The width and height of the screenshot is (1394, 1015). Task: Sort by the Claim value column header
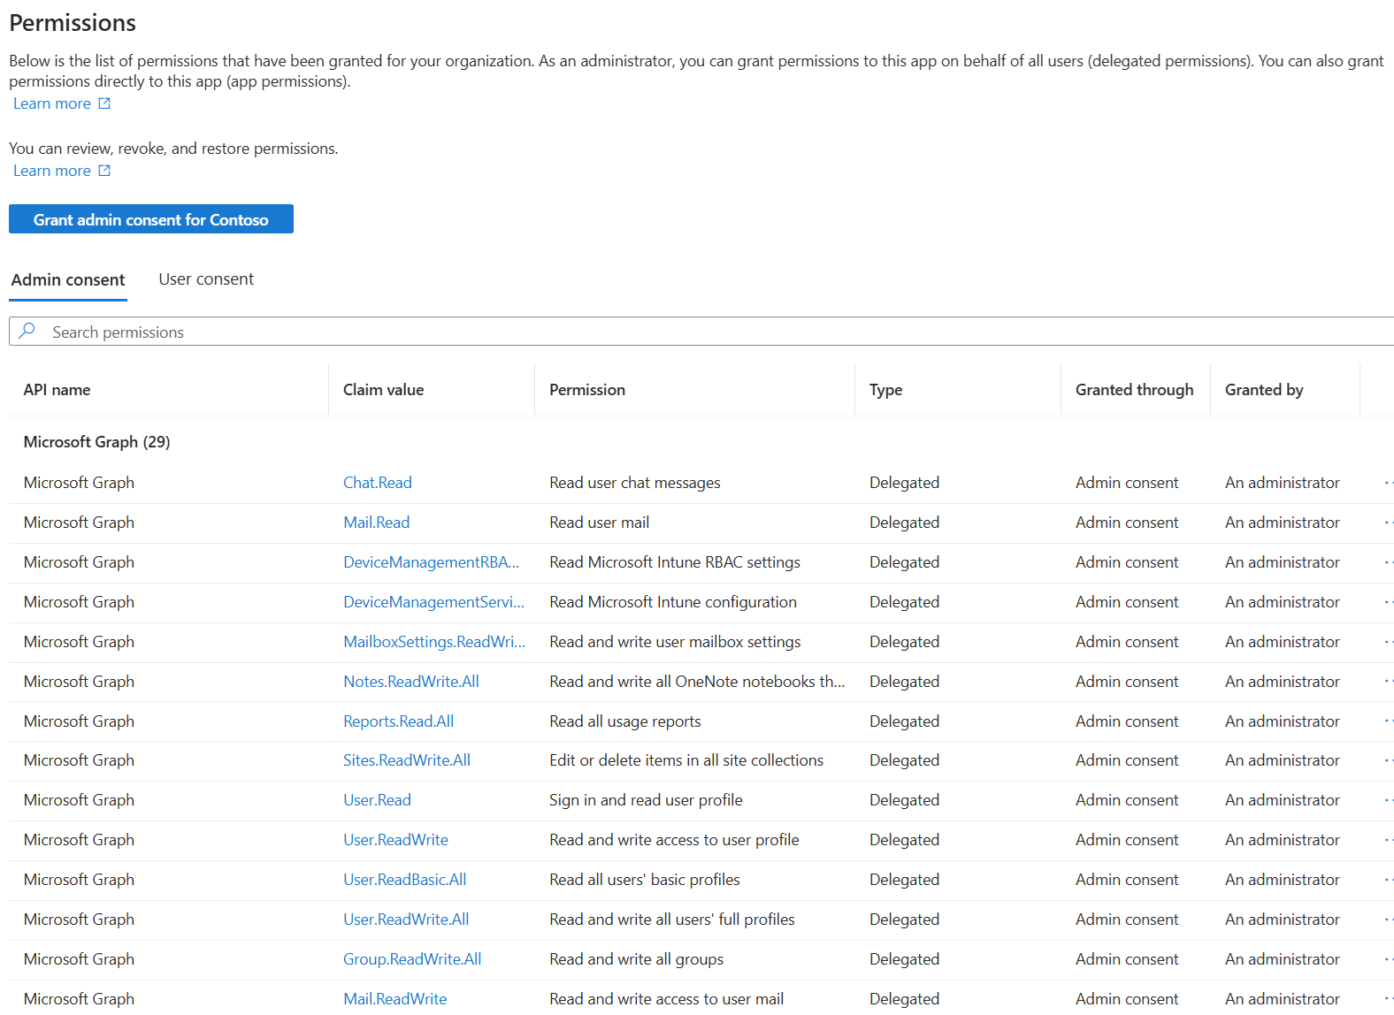(x=384, y=390)
